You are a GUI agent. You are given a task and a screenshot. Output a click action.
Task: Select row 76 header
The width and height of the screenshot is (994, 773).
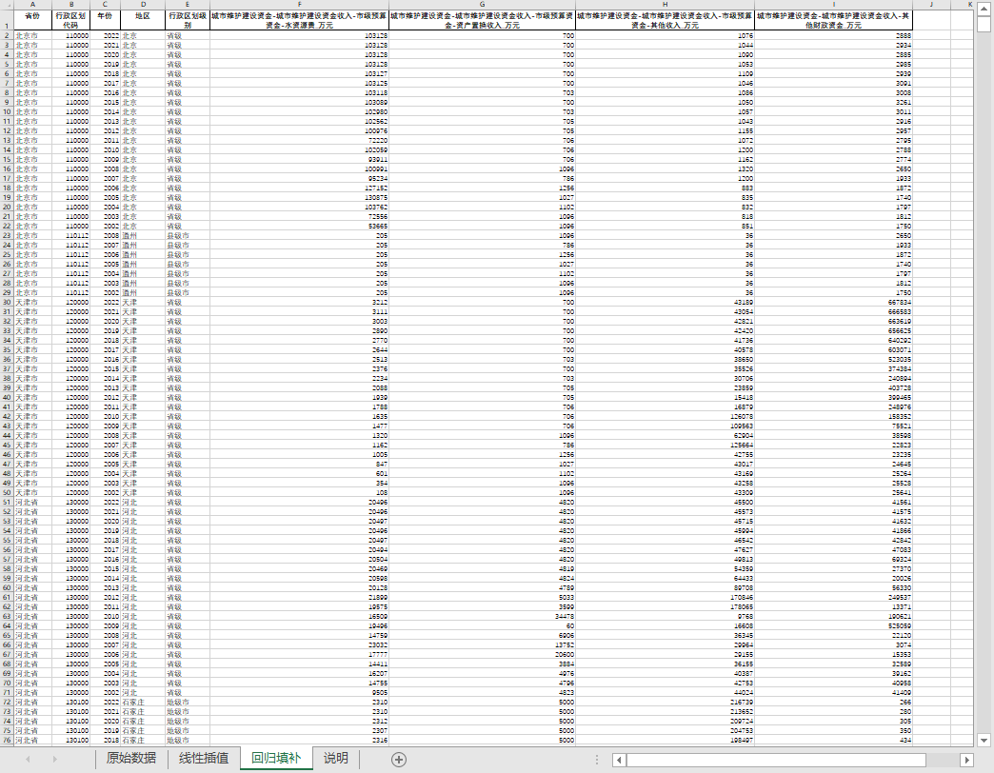coord(7,740)
